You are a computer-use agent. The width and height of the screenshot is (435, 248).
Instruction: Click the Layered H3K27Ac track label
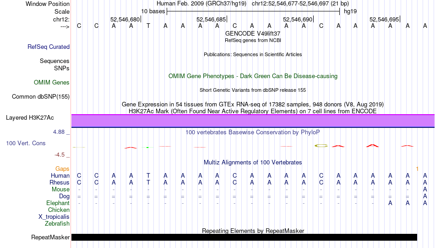point(30,118)
